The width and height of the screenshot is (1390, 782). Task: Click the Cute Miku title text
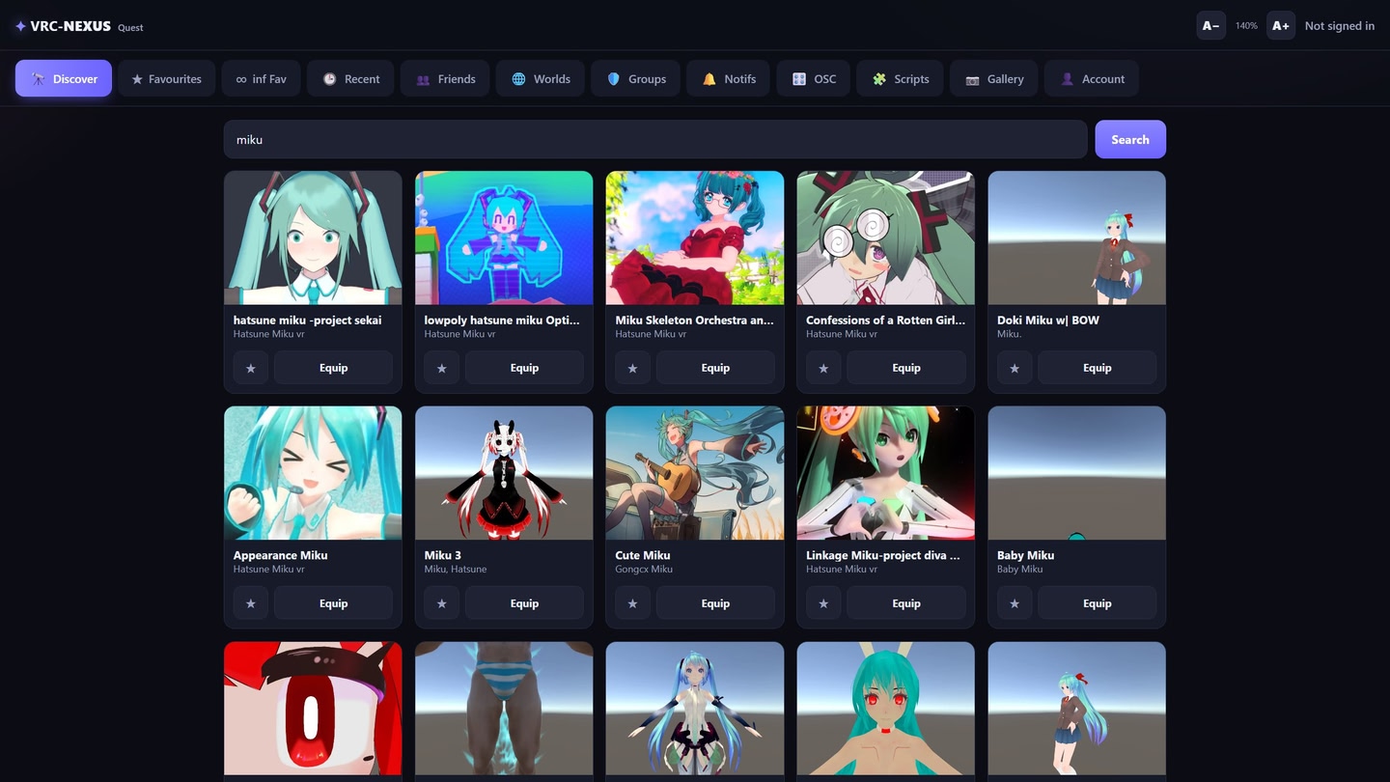643,555
